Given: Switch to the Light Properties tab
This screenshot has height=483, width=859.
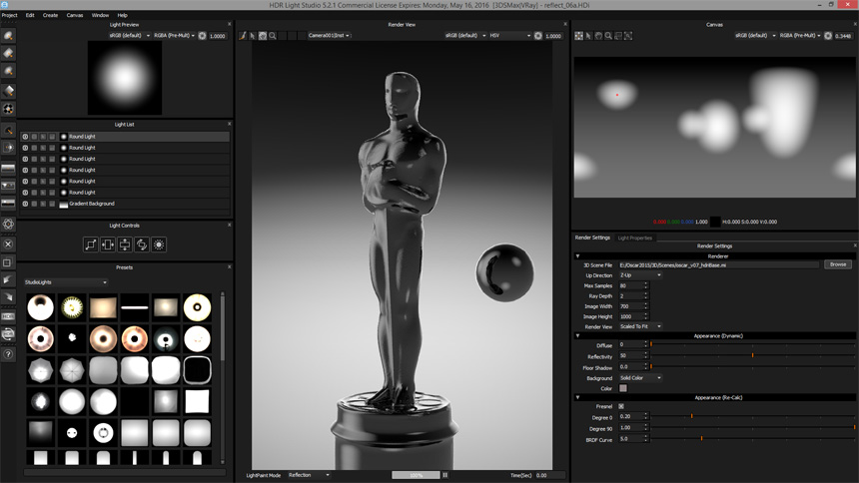Looking at the screenshot, I should (x=635, y=239).
